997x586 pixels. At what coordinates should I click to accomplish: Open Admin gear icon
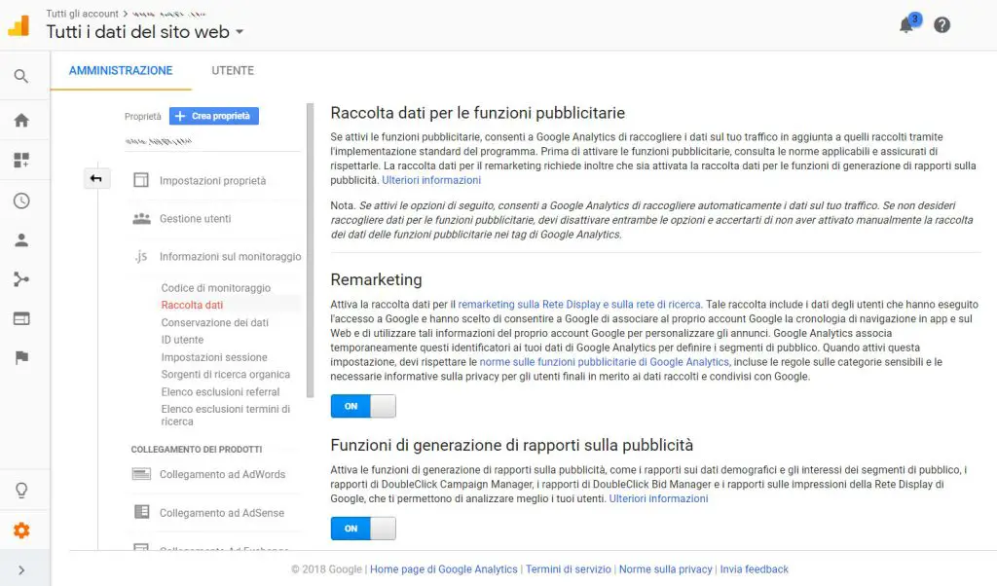pyautogui.click(x=21, y=531)
